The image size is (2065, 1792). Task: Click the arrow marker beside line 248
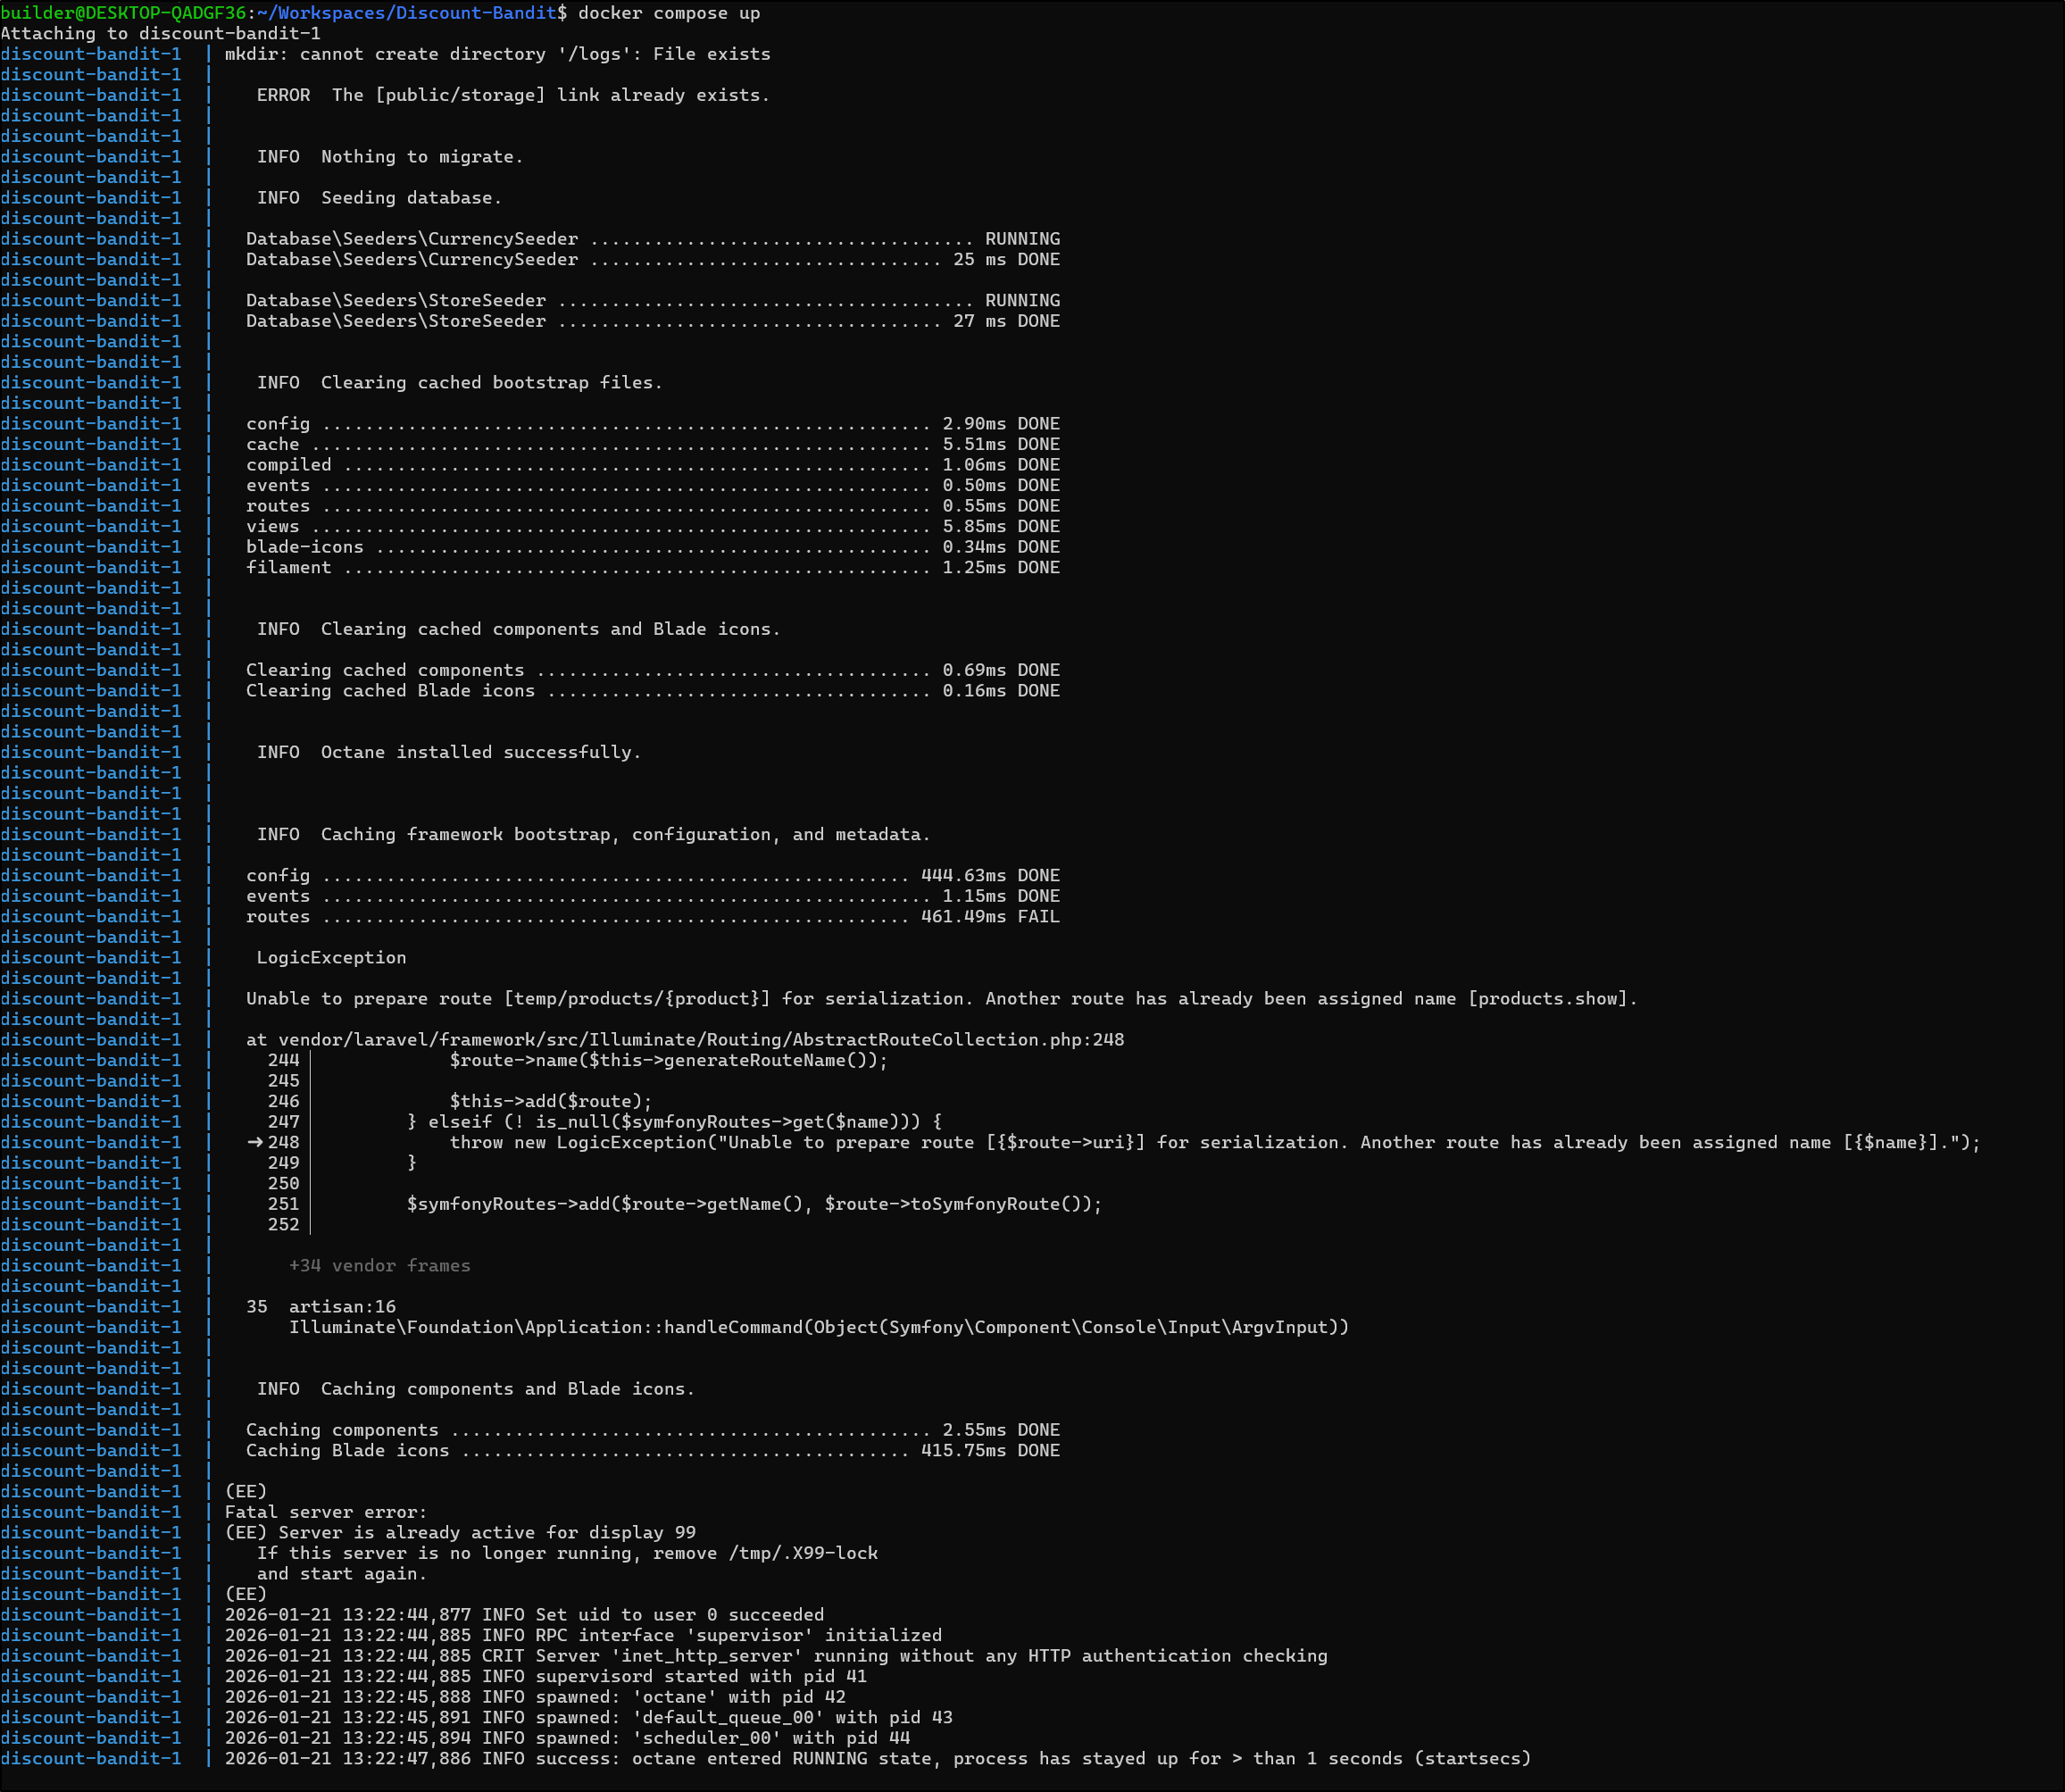pos(255,1142)
